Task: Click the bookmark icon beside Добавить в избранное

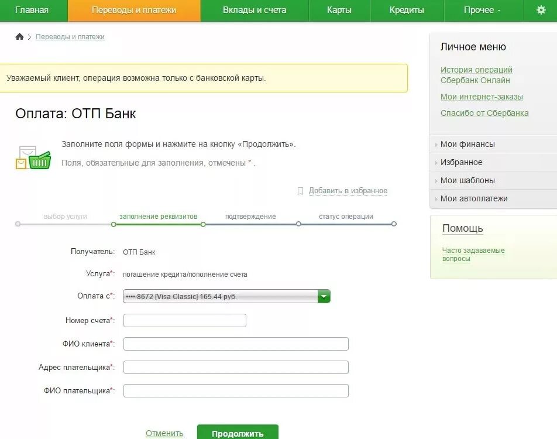Action: [x=300, y=191]
